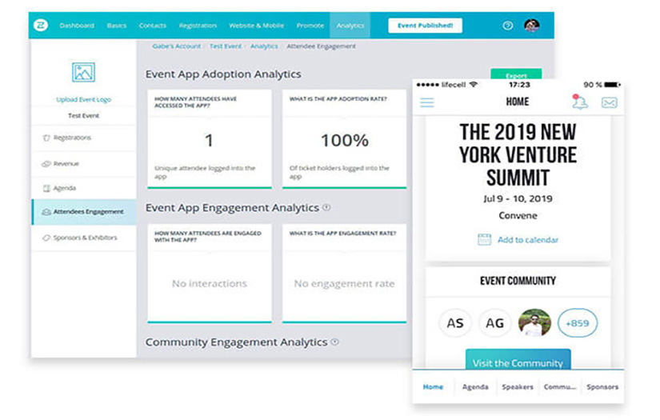Open info icon beside Event App Engagement Analytics

point(326,207)
